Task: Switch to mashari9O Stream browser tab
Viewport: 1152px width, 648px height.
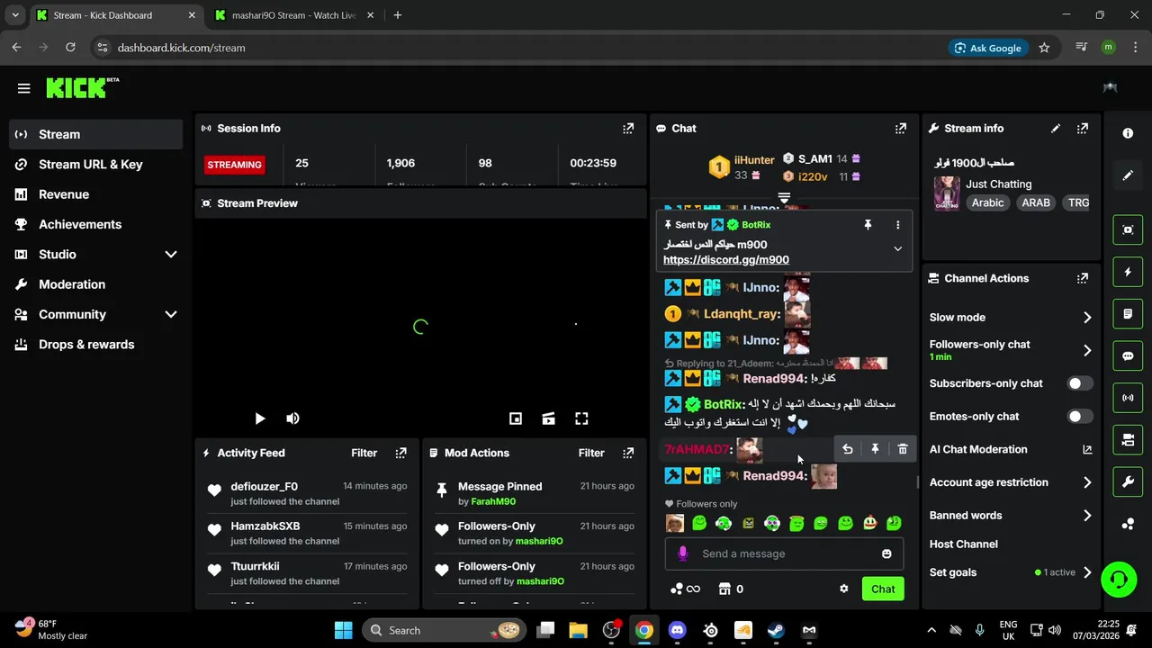Action: coord(293,15)
